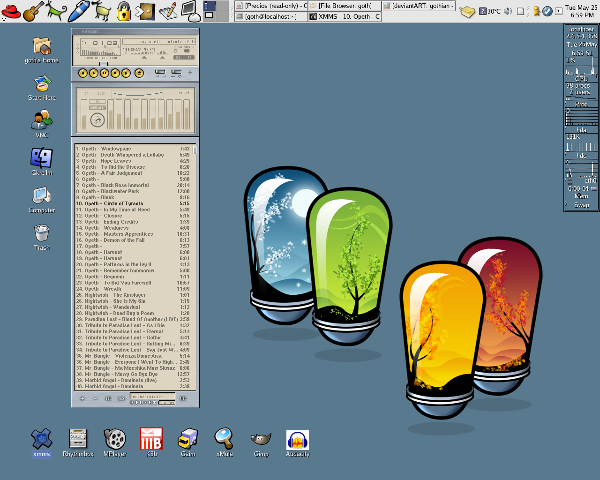Switch to 'goth@localhost:~' terminal taskbar entry
This screenshot has height=480, width=600.
point(271,16)
